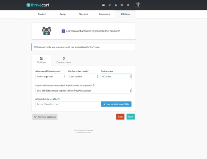Open the Last cookie dropdown
The height and width of the screenshot is (159, 207).
coord(83,77)
